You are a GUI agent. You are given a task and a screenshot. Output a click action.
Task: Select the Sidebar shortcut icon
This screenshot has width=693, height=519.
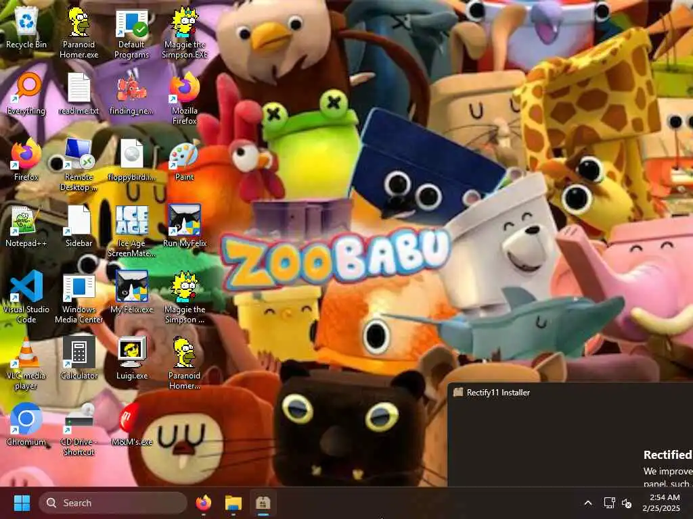tap(79, 226)
